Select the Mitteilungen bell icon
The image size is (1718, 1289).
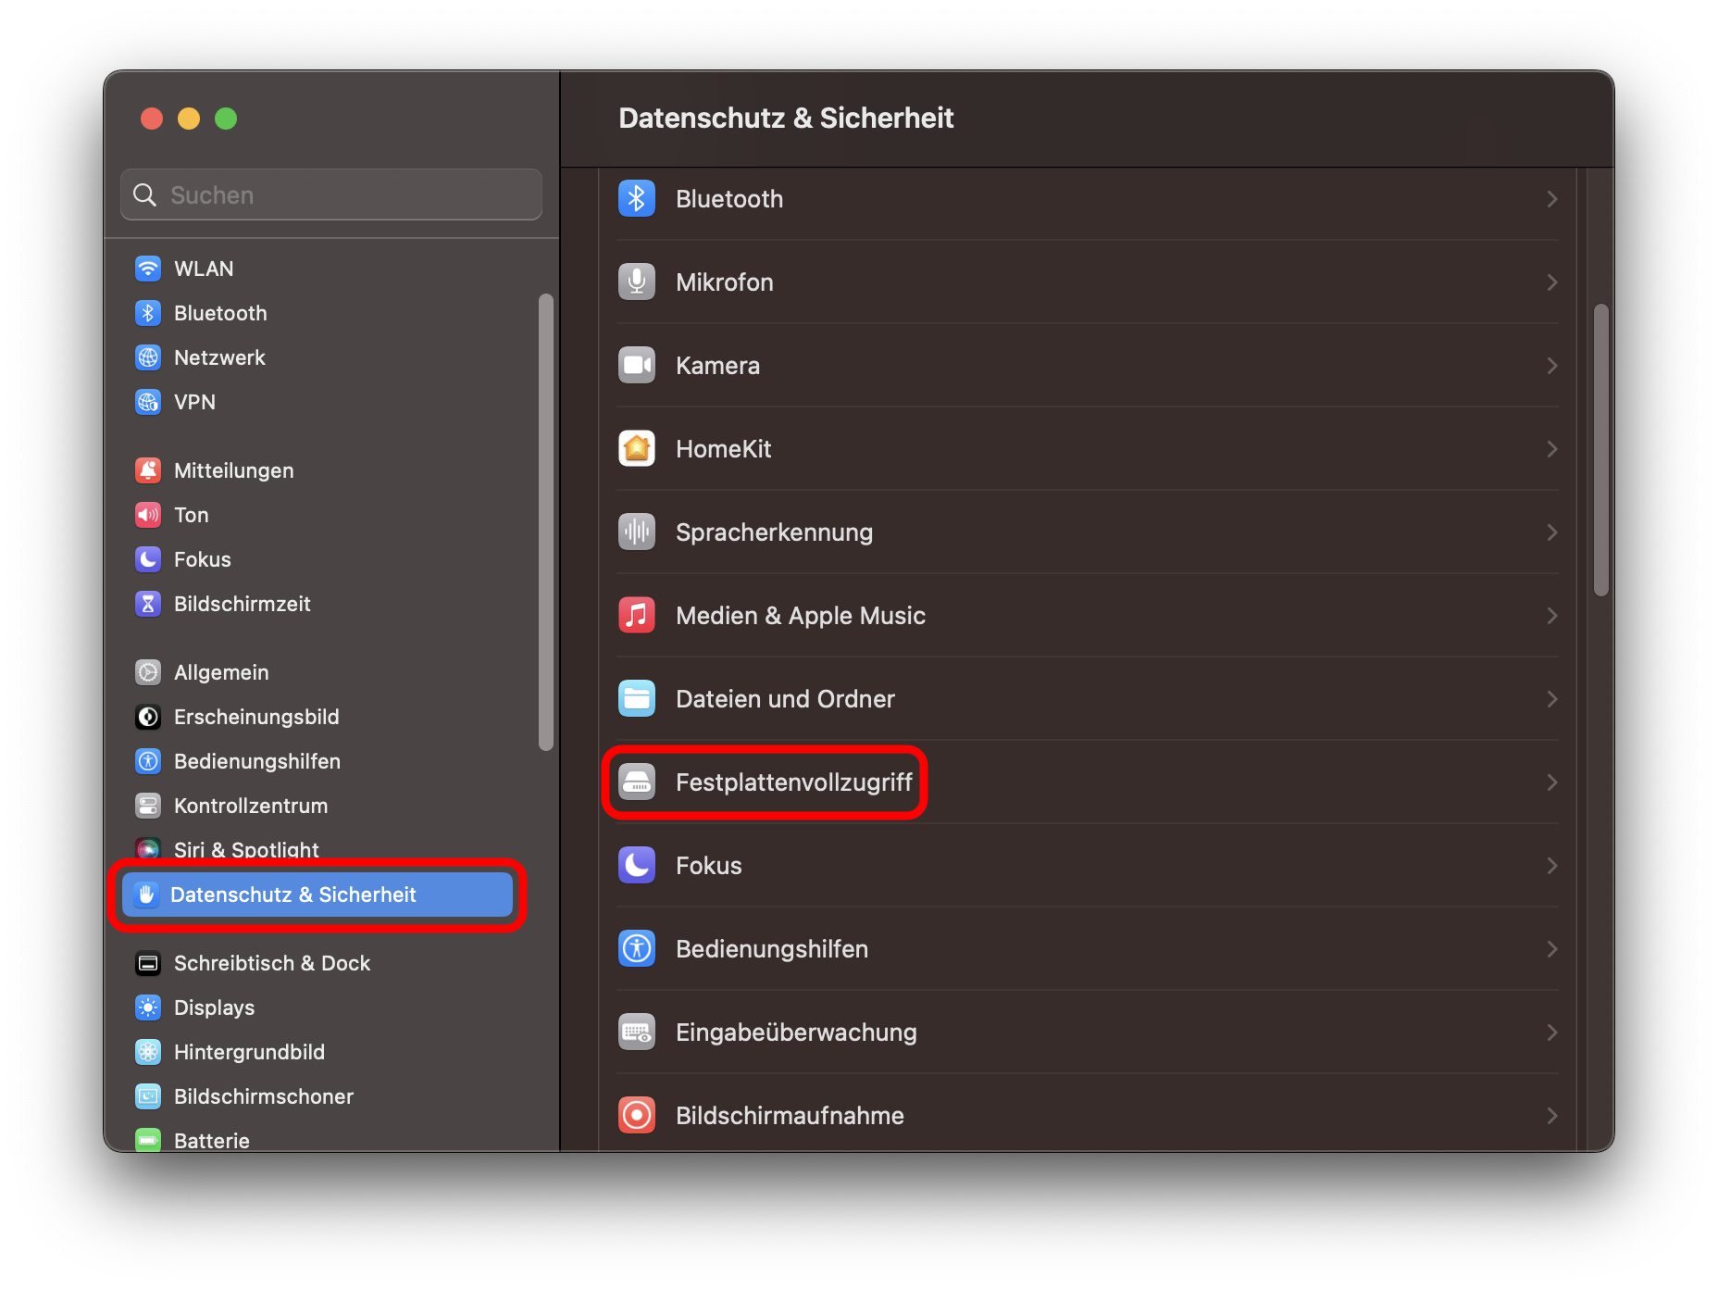pos(148,469)
